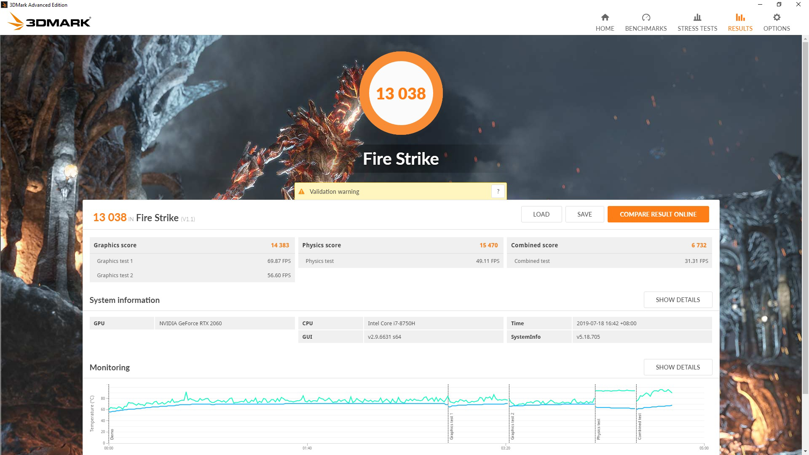Switch to the STRESS TESTS tab label
809x455 pixels.
click(697, 29)
